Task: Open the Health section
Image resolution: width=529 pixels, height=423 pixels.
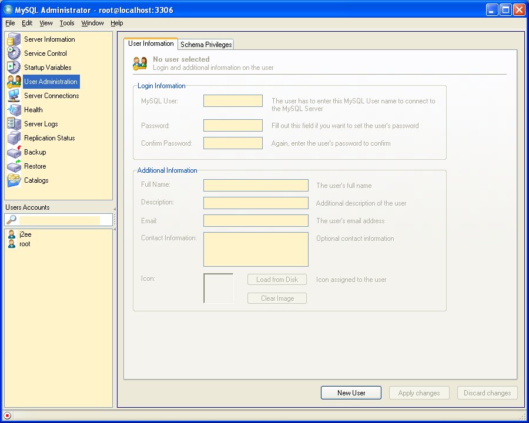Action: pos(34,110)
